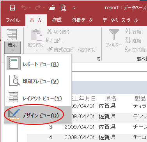The height and width of the screenshot is (142, 147).
Task: Click the Redo arrow icon
Action: coord(38,8)
